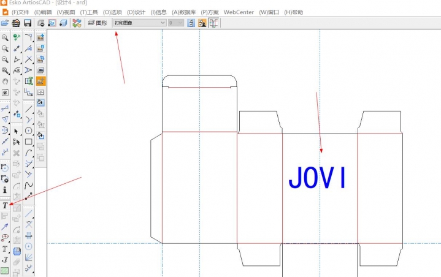The width and height of the screenshot is (441, 277).
Task: Select the Rectangle drawing tool
Action: coord(29,142)
